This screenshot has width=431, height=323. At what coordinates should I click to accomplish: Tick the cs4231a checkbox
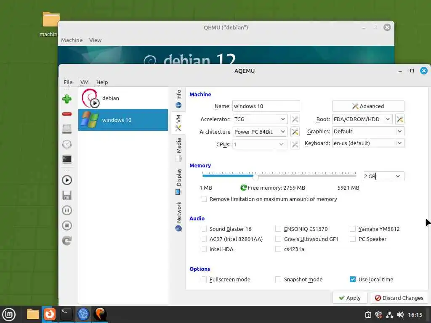pos(278,249)
